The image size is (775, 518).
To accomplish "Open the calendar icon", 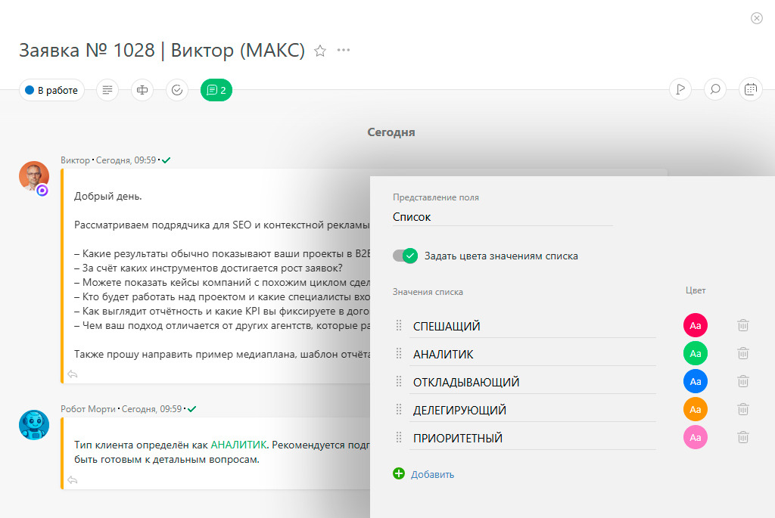I will click(x=750, y=89).
